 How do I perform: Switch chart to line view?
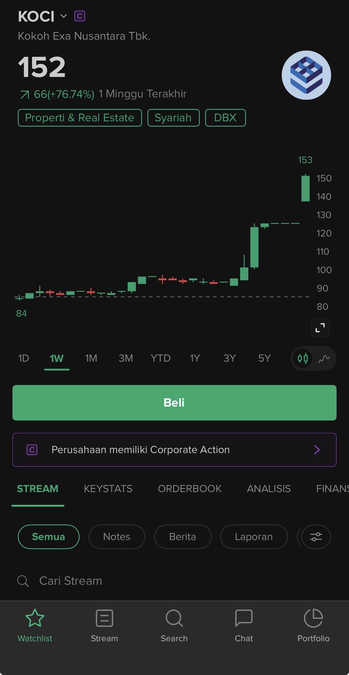coord(324,358)
